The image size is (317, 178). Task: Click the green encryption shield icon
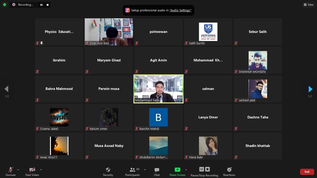click(5, 5)
